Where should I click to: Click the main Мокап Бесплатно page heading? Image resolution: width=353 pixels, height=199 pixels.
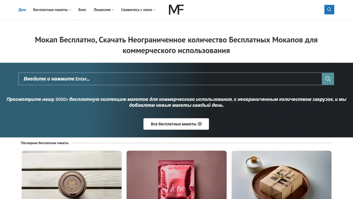176,45
